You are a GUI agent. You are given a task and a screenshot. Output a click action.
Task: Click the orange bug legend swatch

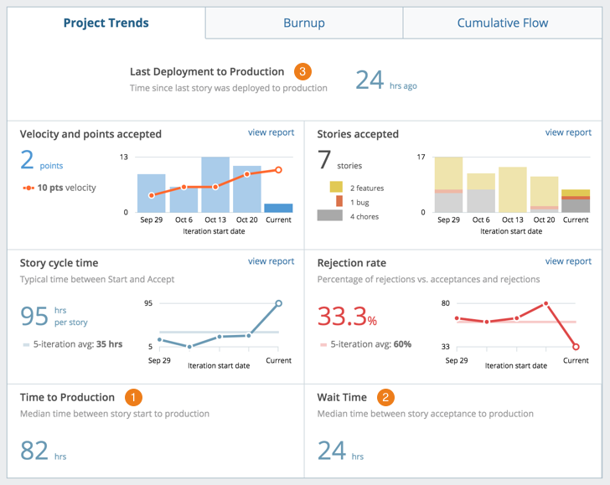(339, 201)
